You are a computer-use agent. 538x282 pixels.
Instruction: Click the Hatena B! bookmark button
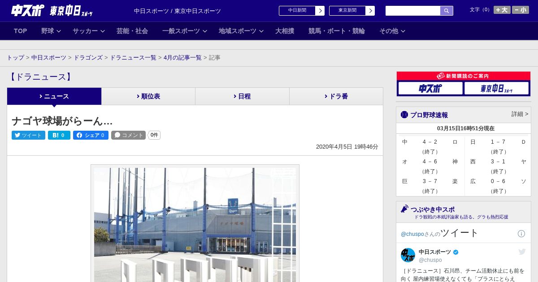(59, 135)
